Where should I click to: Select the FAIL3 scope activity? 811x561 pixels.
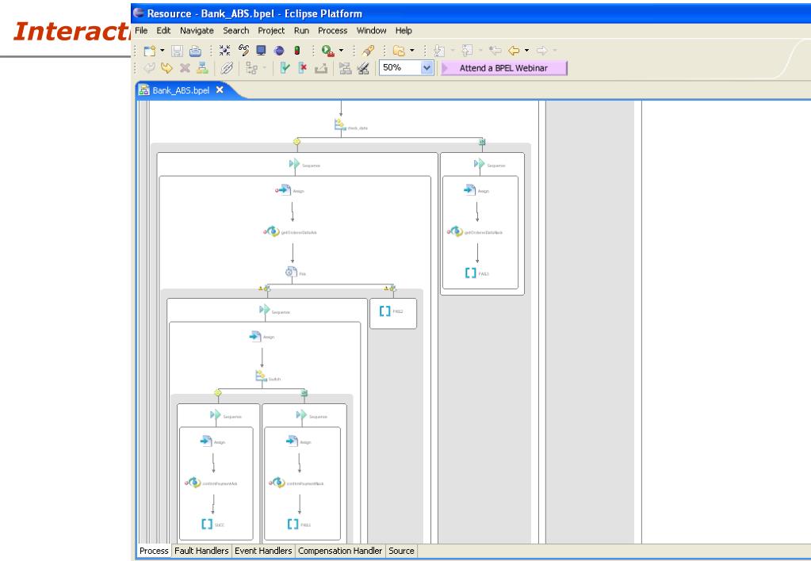pos(293,524)
